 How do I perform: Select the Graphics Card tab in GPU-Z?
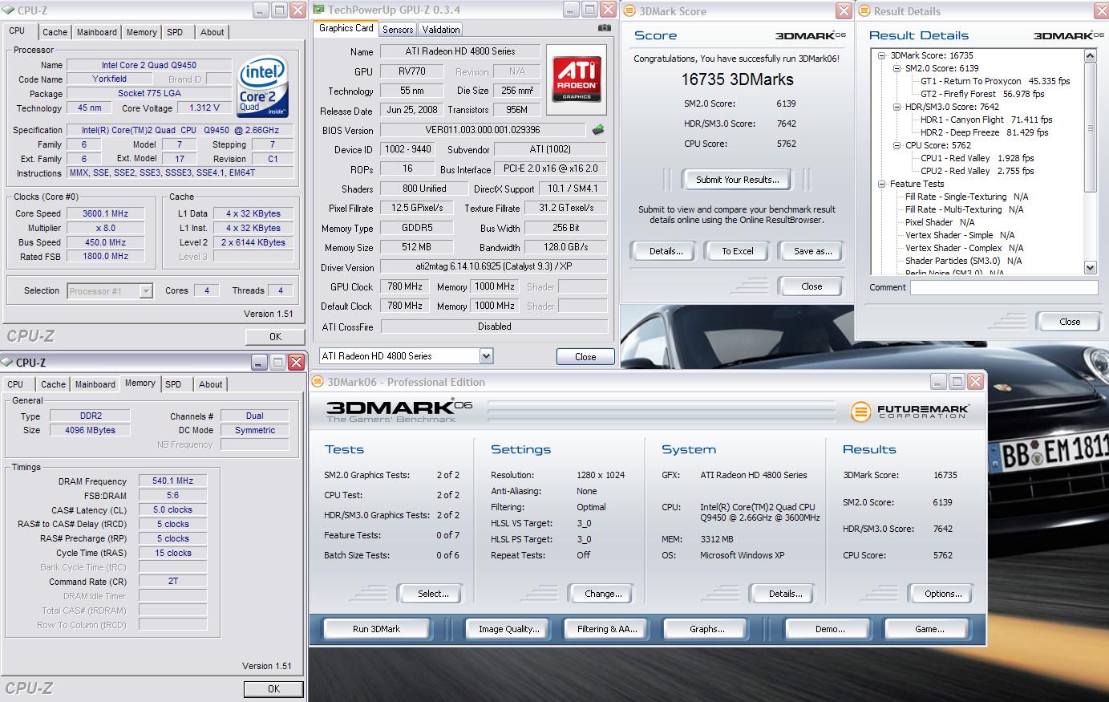coord(346,28)
